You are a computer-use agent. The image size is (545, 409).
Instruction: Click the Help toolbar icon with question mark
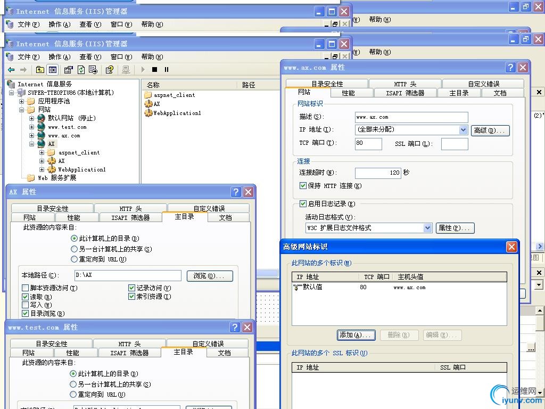pos(110,70)
